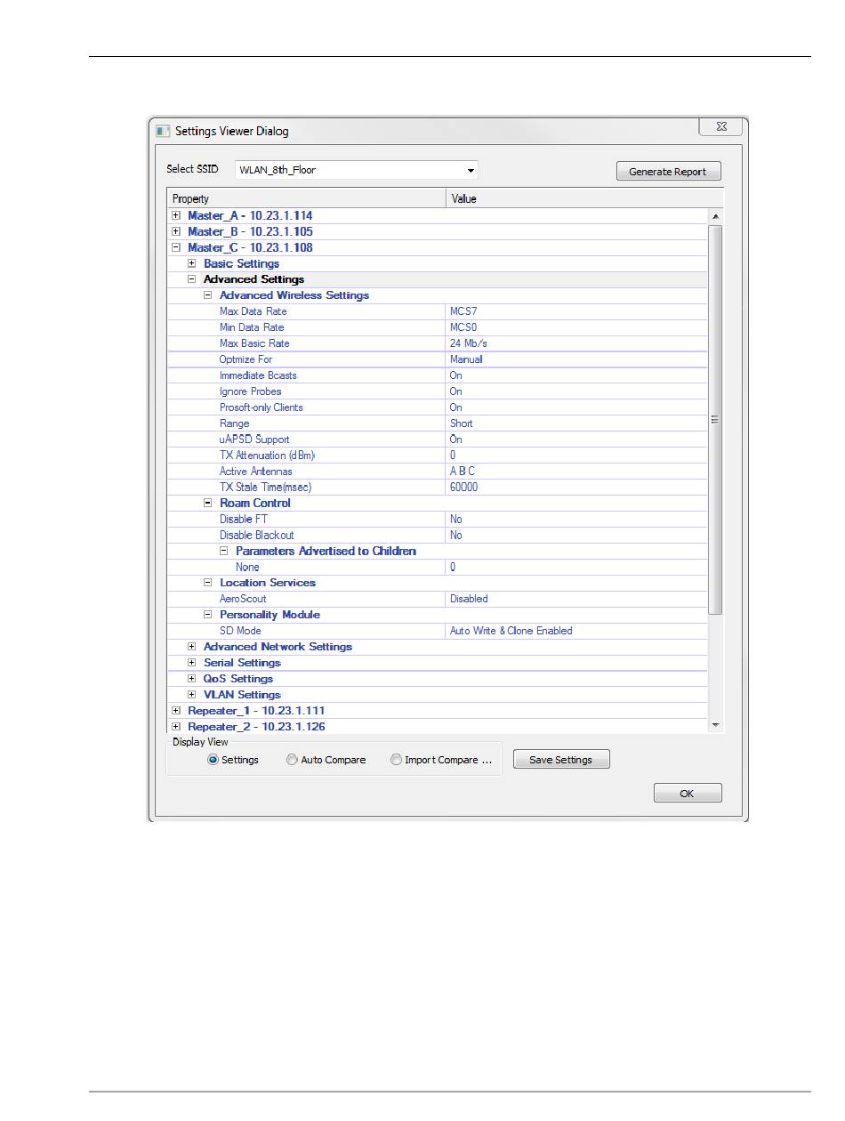Select the Min Data Rate row
This screenshot has width=845, height=1121.
point(438,327)
